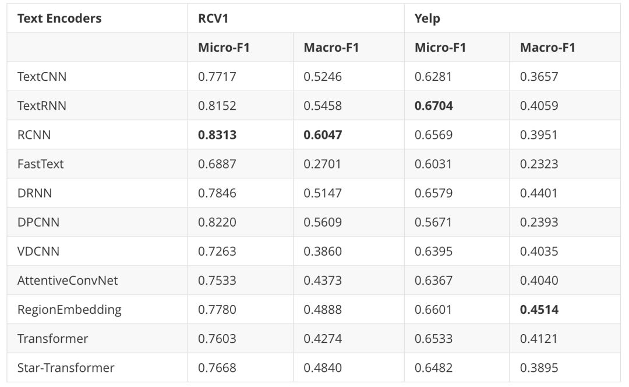Select the DRNN row label
Image resolution: width=629 pixels, height=387 pixels.
coord(34,193)
